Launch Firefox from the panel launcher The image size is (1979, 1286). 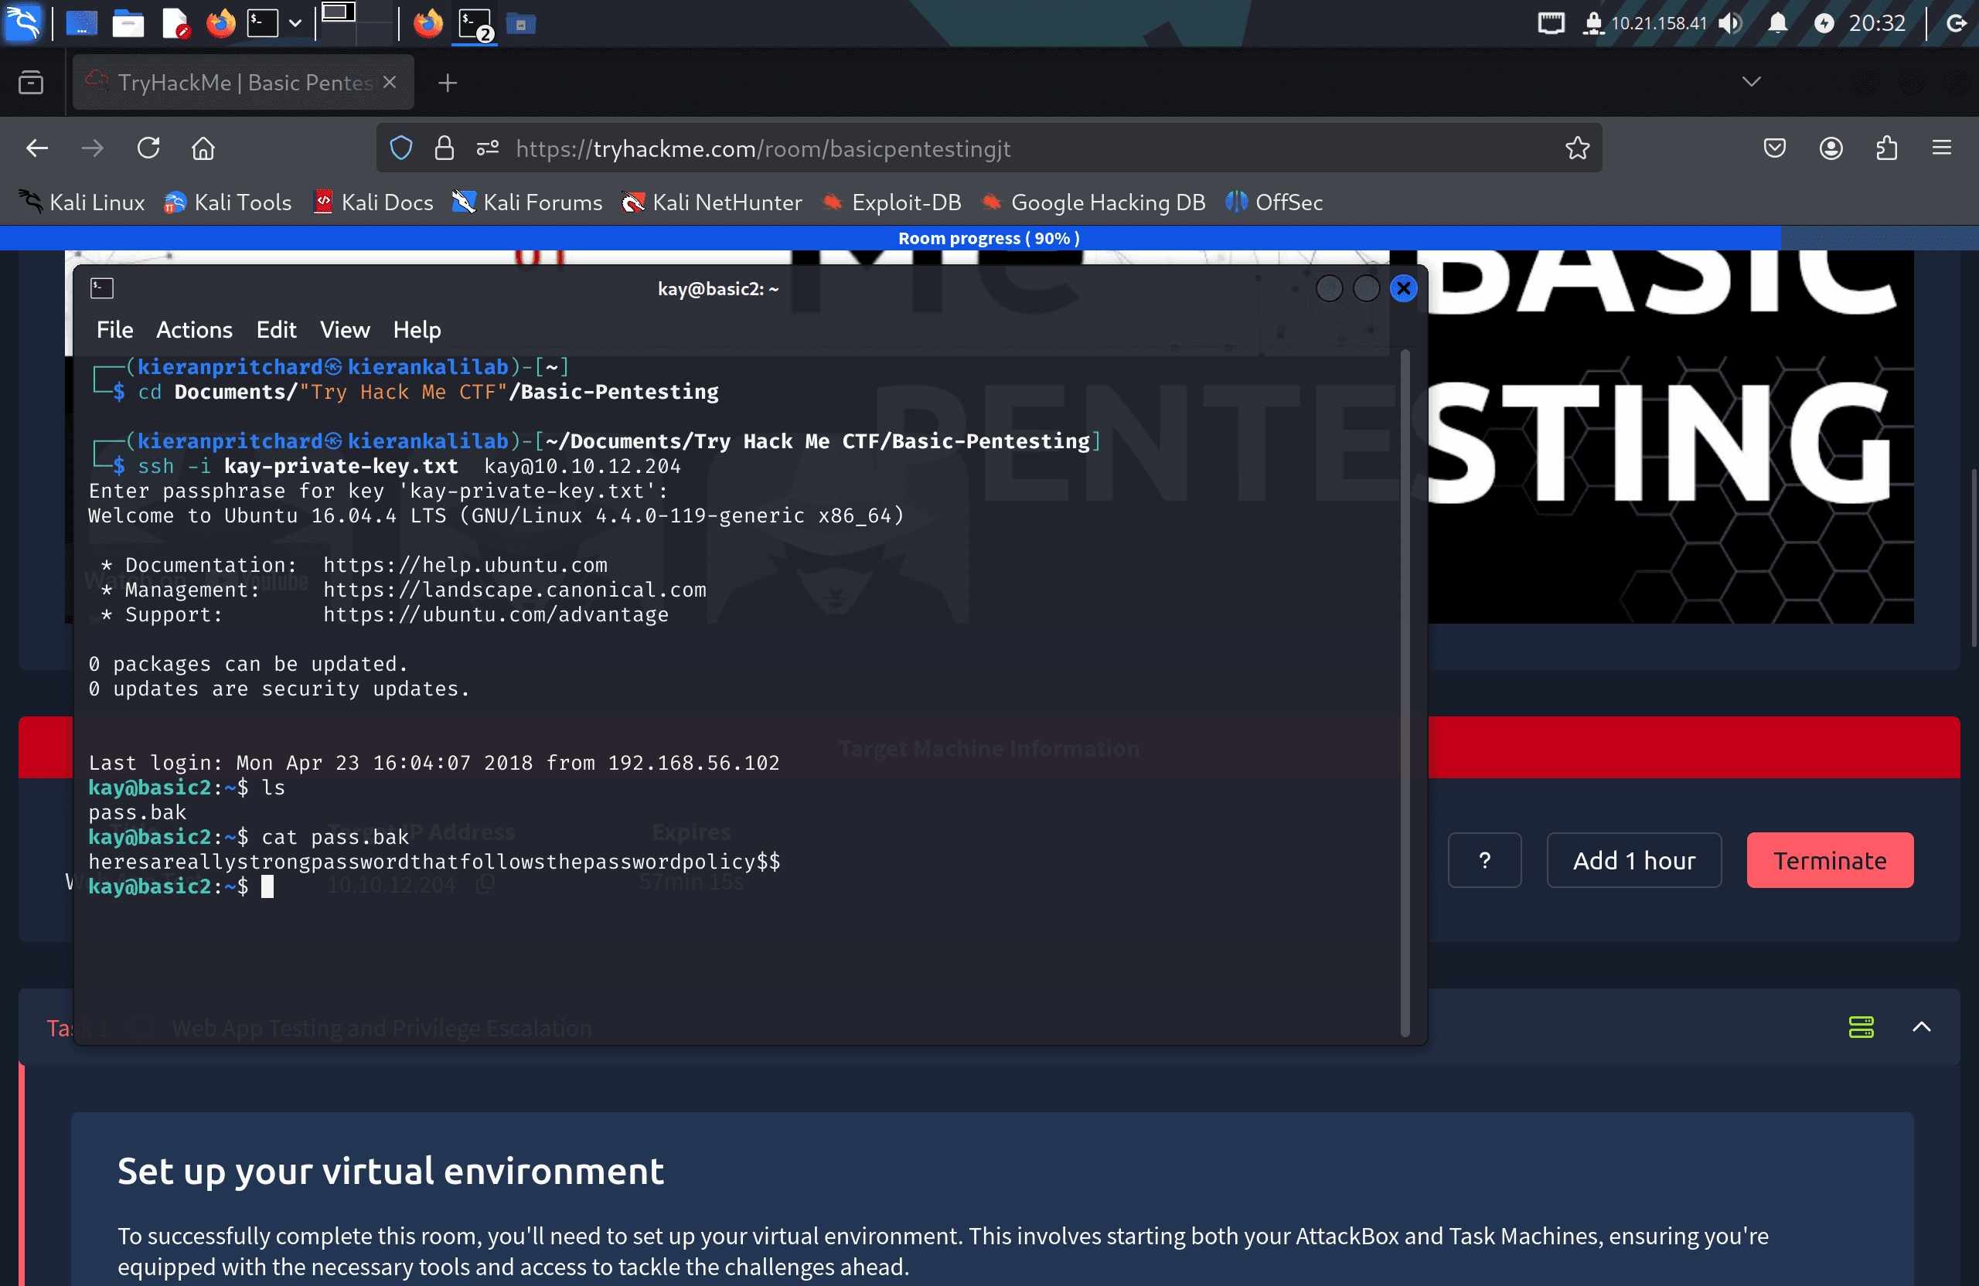(221, 23)
